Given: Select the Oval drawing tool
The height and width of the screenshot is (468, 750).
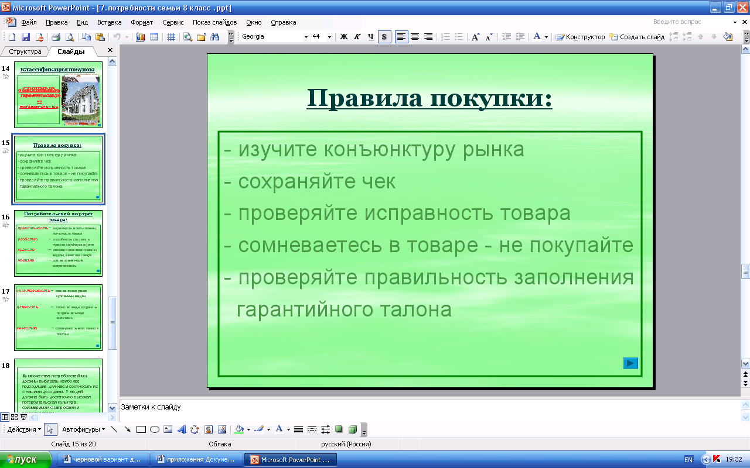Looking at the screenshot, I should pyautogui.click(x=155, y=429).
